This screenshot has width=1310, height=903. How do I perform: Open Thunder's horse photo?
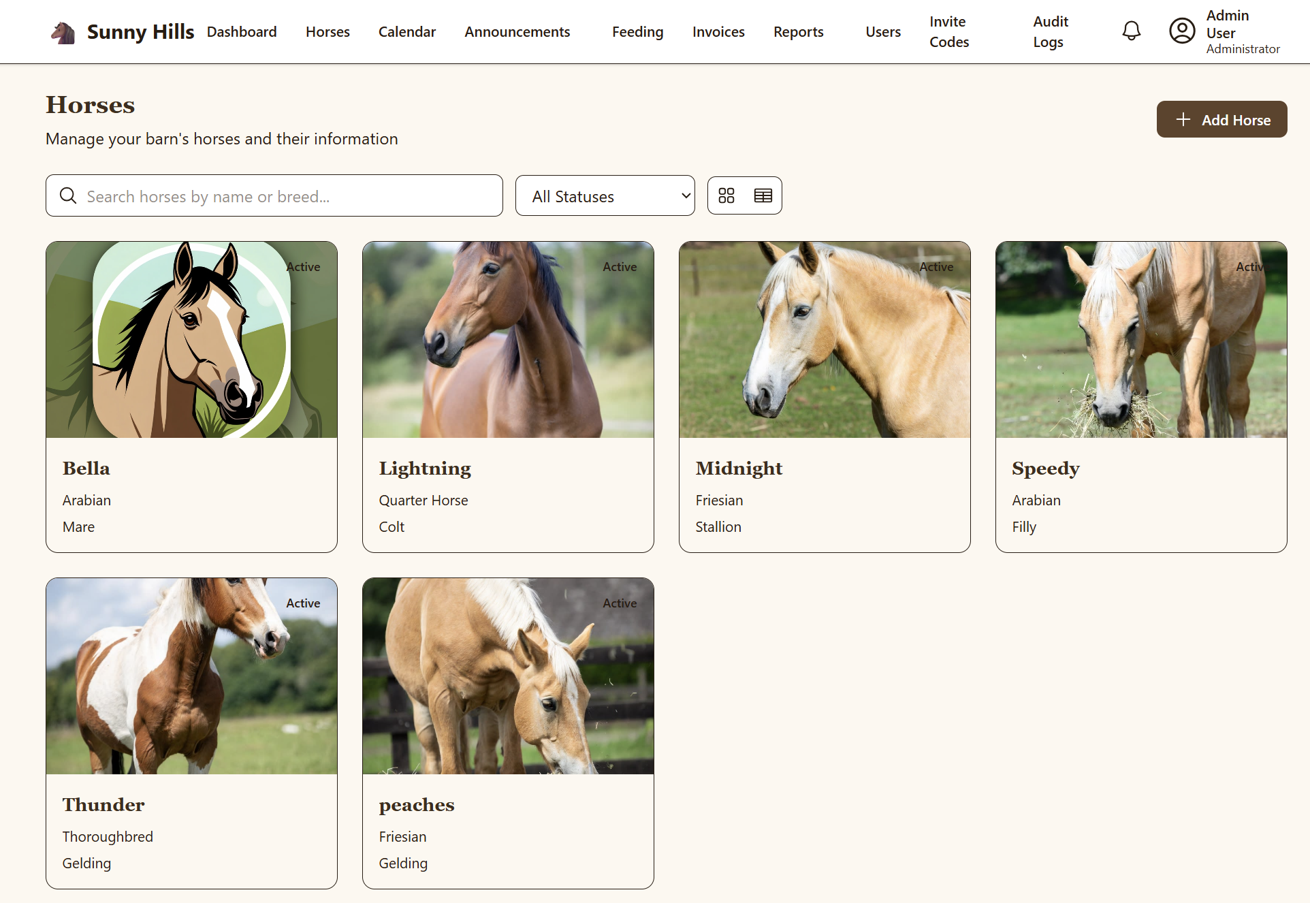[x=191, y=676]
